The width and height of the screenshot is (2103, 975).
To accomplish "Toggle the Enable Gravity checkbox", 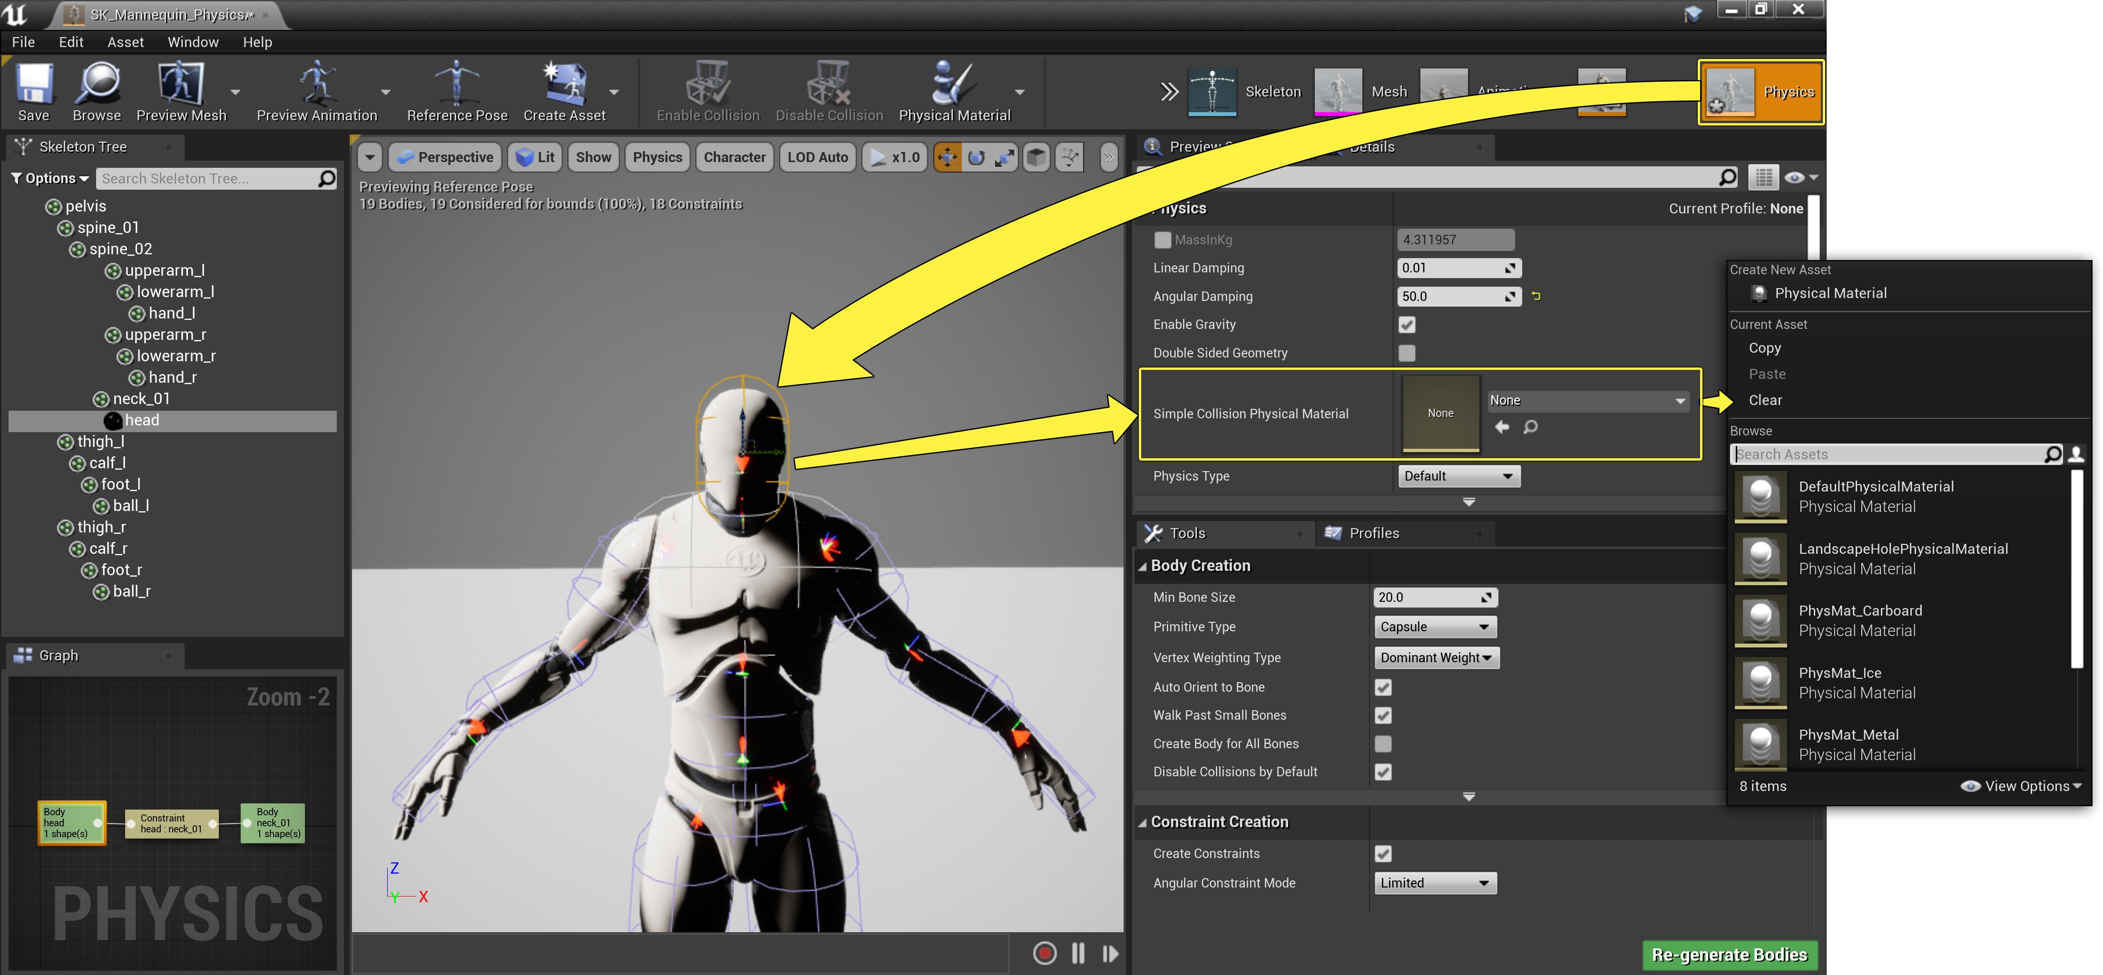I will 1407,325.
